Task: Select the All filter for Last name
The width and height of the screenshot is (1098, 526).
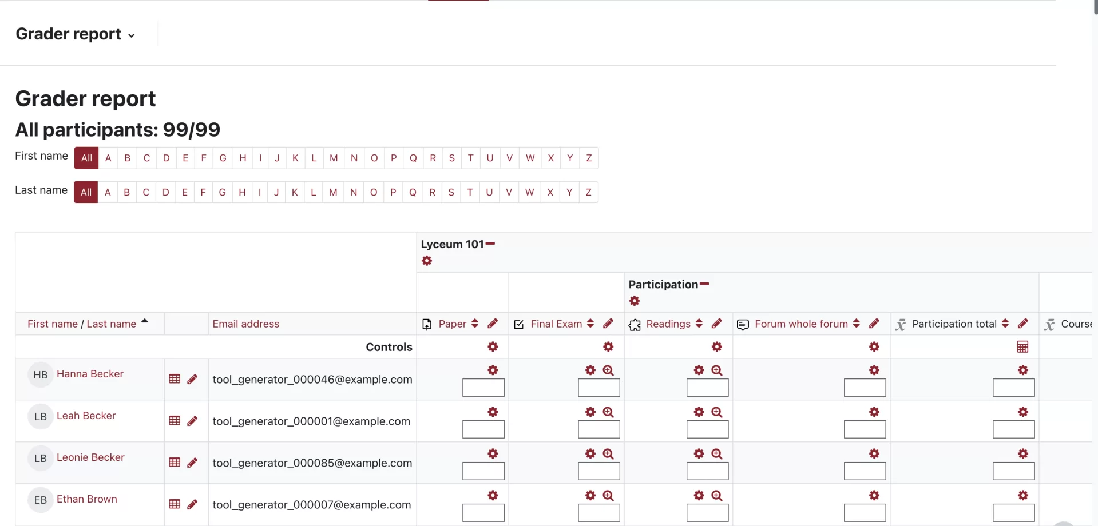Action: (x=86, y=193)
